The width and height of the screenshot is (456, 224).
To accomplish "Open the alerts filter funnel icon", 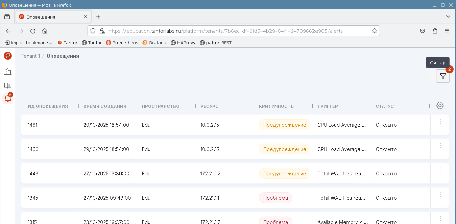I will [x=442, y=76].
